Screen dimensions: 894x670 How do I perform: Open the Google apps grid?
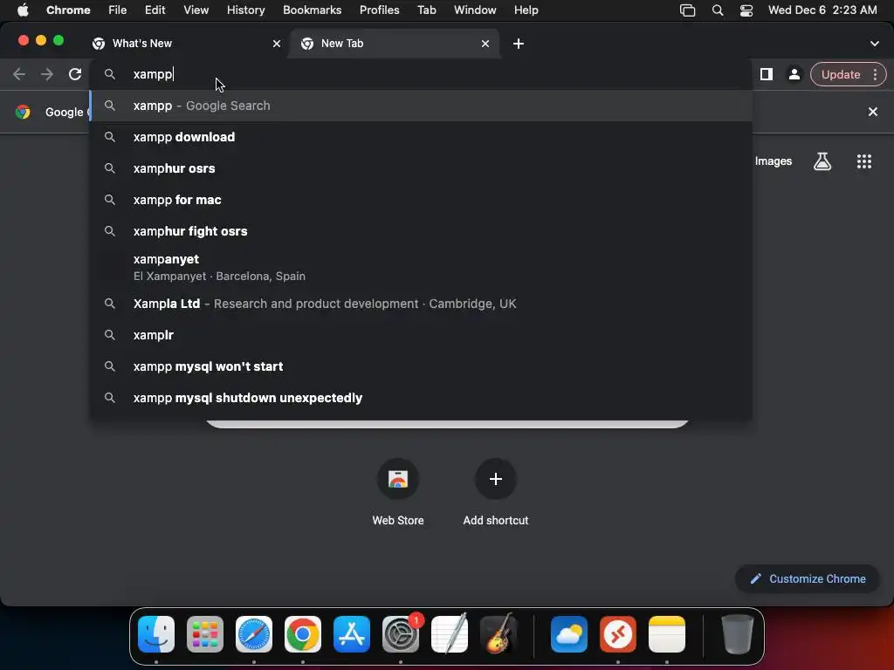864,161
